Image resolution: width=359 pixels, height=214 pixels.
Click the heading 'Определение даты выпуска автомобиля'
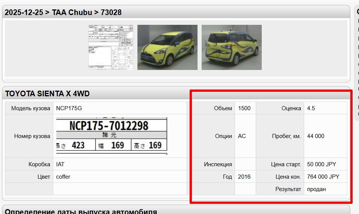click(81, 211)
